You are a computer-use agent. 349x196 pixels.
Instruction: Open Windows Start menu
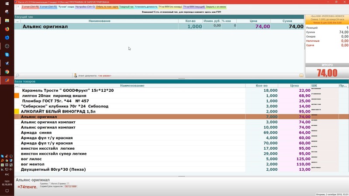(7, 3)
